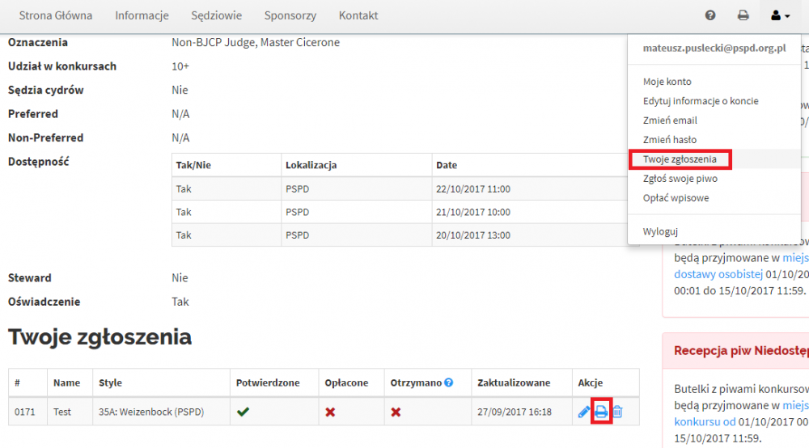The height and width of the screenshot is (448, 809).
Task: Open Twoje zgłoszenia from user menu
Action: 680,159
